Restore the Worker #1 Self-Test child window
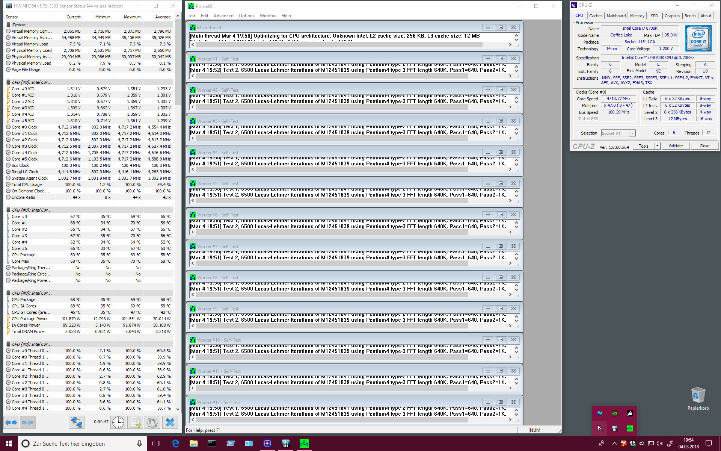The image size is (721, 451). point(501,59)
